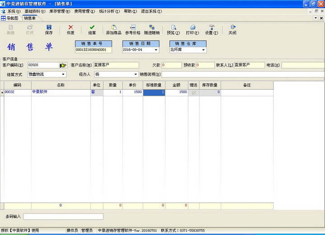This screenshot has width=325, height=235.
Task: Click the 库存数量 column header
Action: (210, 85)
